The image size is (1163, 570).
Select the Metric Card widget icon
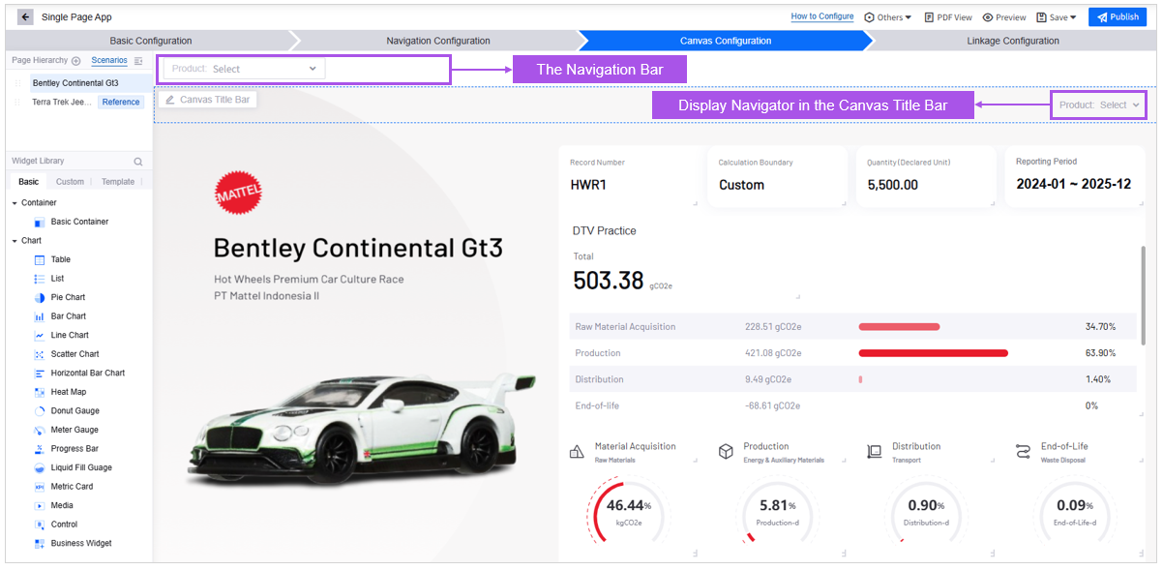pyautogui.click(x=40, y=487)
